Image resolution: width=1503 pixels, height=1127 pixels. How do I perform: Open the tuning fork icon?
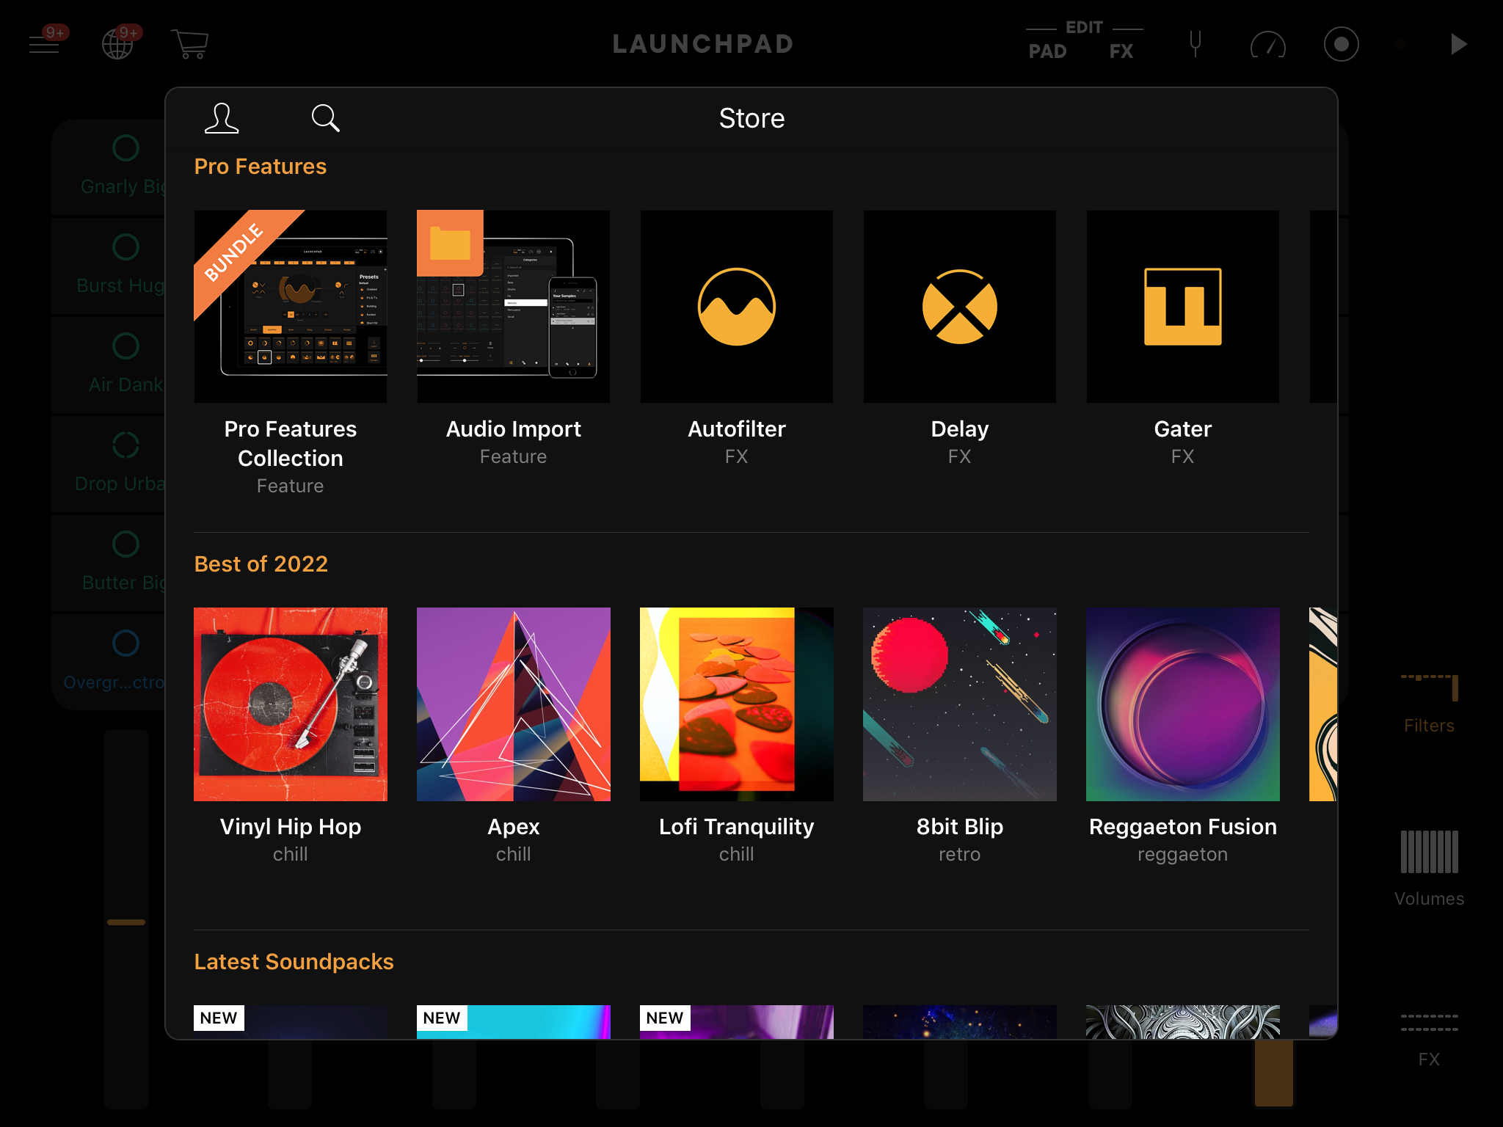point(1195,45)
